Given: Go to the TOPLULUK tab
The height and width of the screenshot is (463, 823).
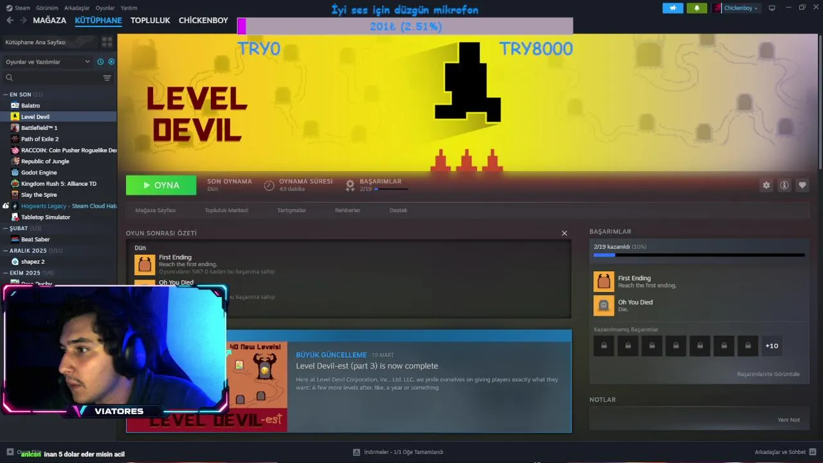Looking at the screenshot, I should click(x=150, y=21).
